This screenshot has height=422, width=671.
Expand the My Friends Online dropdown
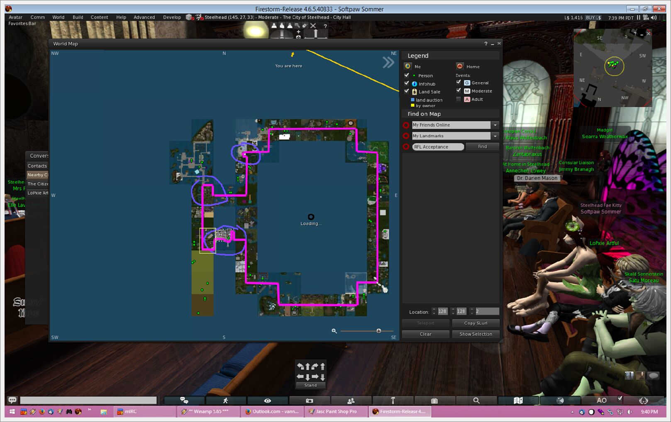click(495, 125)
